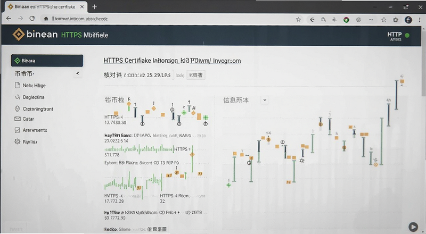Reload the page with the refresh icon

32,19
